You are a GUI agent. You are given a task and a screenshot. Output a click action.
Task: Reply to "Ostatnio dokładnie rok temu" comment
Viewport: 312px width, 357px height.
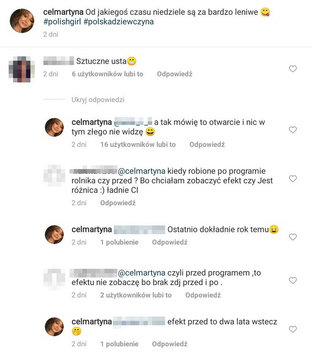170,242
